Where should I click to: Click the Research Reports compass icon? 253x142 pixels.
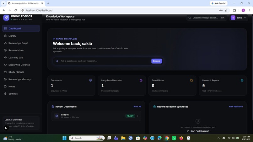242,80
